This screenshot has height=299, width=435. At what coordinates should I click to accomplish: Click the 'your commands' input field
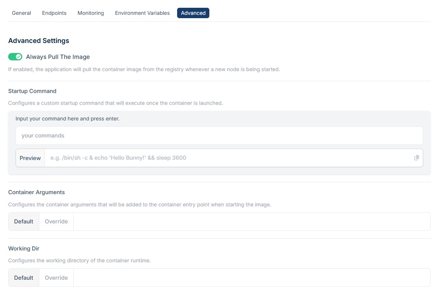[x=219, y=136]
